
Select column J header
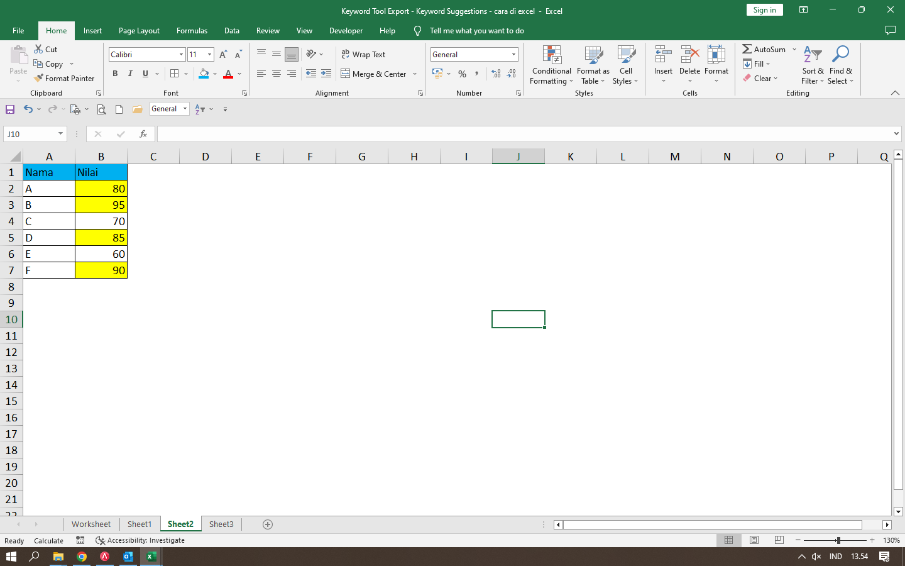click(x=518, y=157)
